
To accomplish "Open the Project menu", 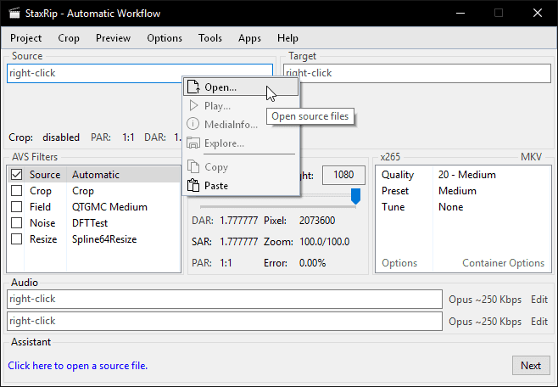I will (x=25, y=38).
